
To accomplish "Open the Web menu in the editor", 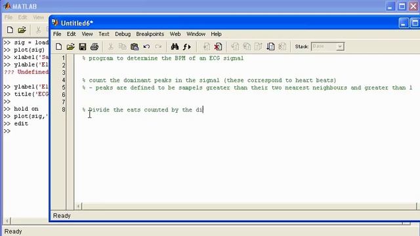I will click(175, 34).
